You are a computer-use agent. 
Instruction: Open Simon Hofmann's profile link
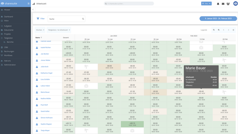coord(47,118)
